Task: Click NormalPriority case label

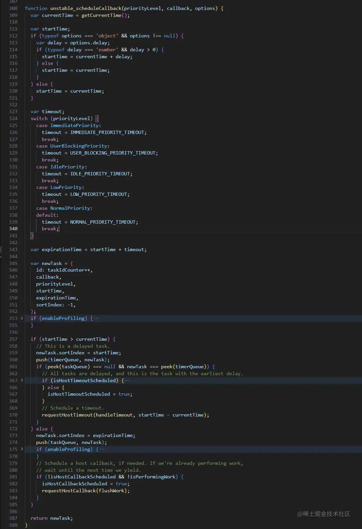Action: 70,208
